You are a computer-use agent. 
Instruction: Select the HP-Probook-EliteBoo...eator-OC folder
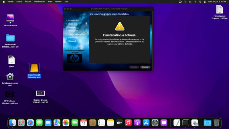(10, 38)
